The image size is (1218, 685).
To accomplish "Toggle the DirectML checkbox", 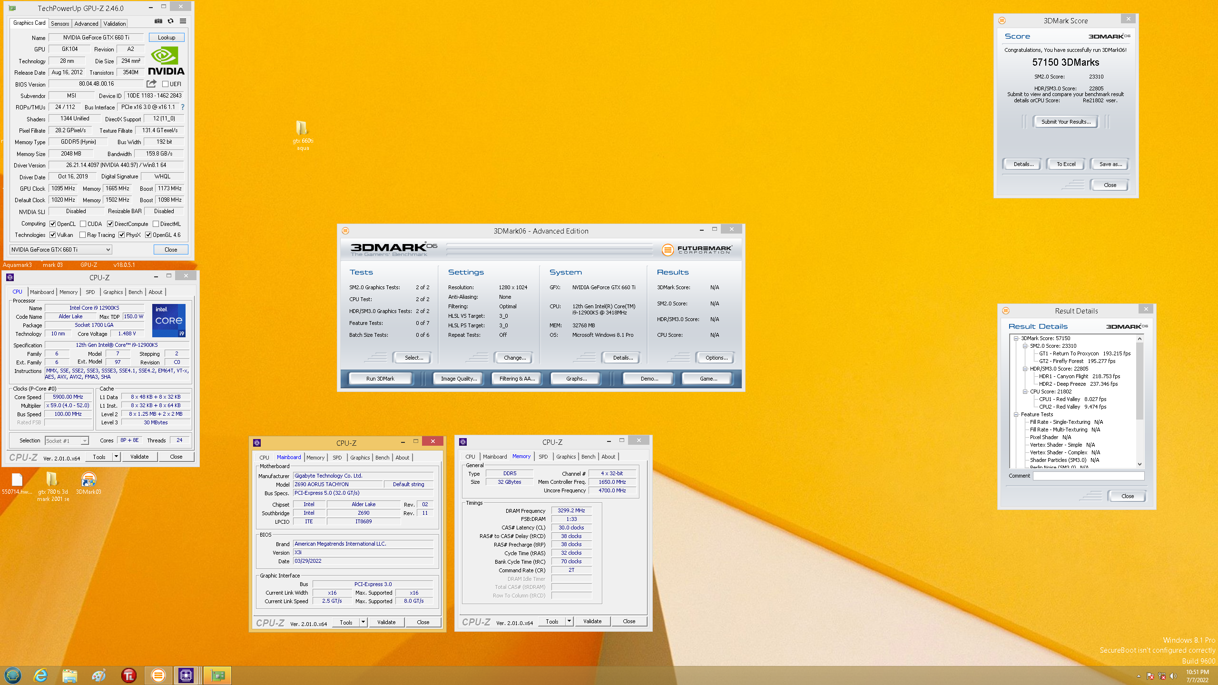I will click(x=156, y=224).
